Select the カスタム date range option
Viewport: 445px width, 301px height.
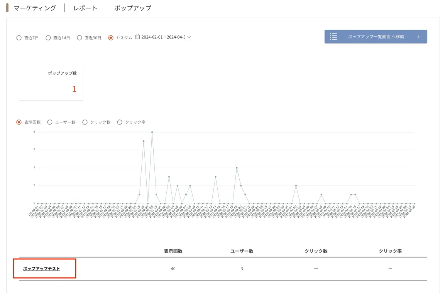(111, 38)
